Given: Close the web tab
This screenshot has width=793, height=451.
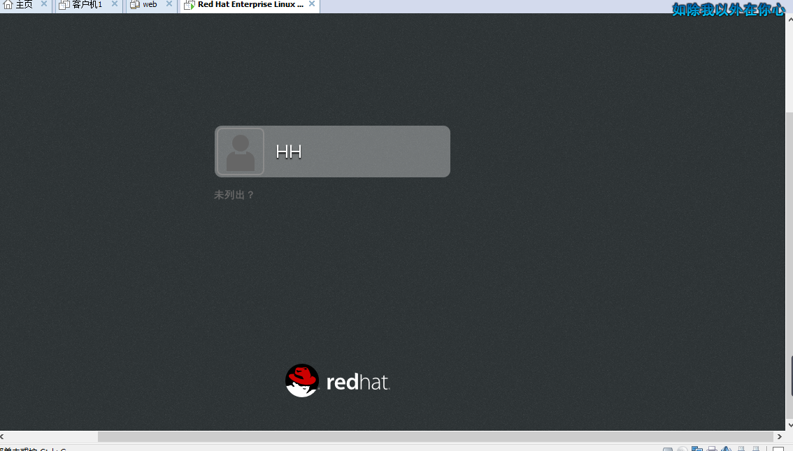Looking at the screenshot, I should click(169, 4).
